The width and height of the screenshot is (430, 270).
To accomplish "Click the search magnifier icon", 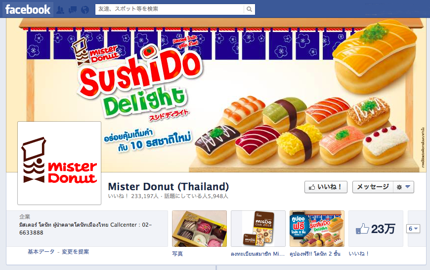I will coord(249,9).
